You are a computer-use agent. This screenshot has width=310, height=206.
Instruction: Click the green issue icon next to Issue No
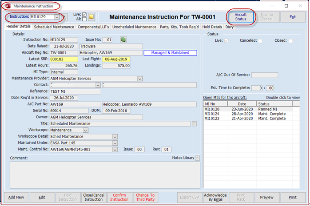[123, 40]
